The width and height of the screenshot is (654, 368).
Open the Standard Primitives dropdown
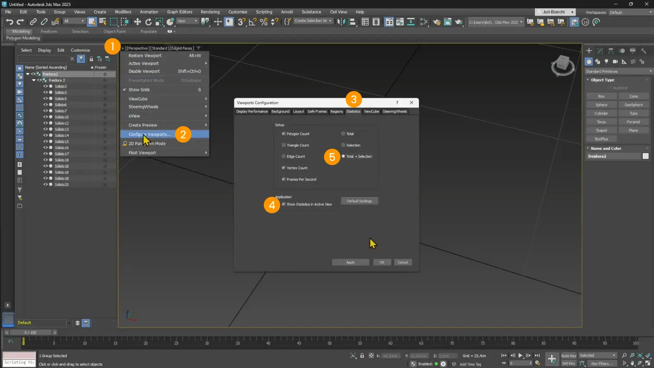[x=618, y=72]
